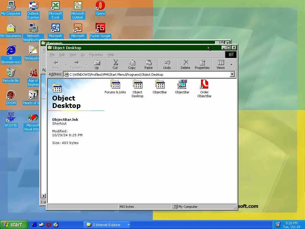305x229 pixels.
Task: Select Recycle Bin desktop icon
Action: 11,75
